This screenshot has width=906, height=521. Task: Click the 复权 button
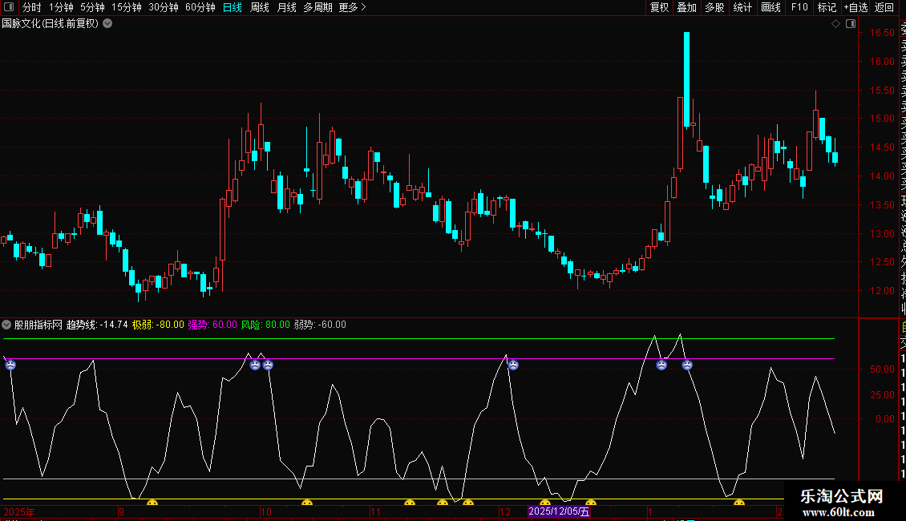click(x=659, y=7)
